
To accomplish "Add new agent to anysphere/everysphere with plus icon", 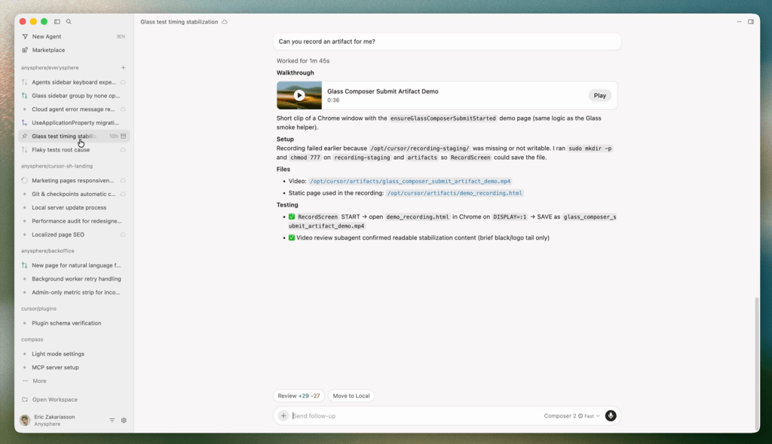I will (124, 68).
